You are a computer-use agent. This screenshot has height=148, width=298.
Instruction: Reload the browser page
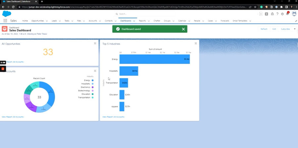13,7
